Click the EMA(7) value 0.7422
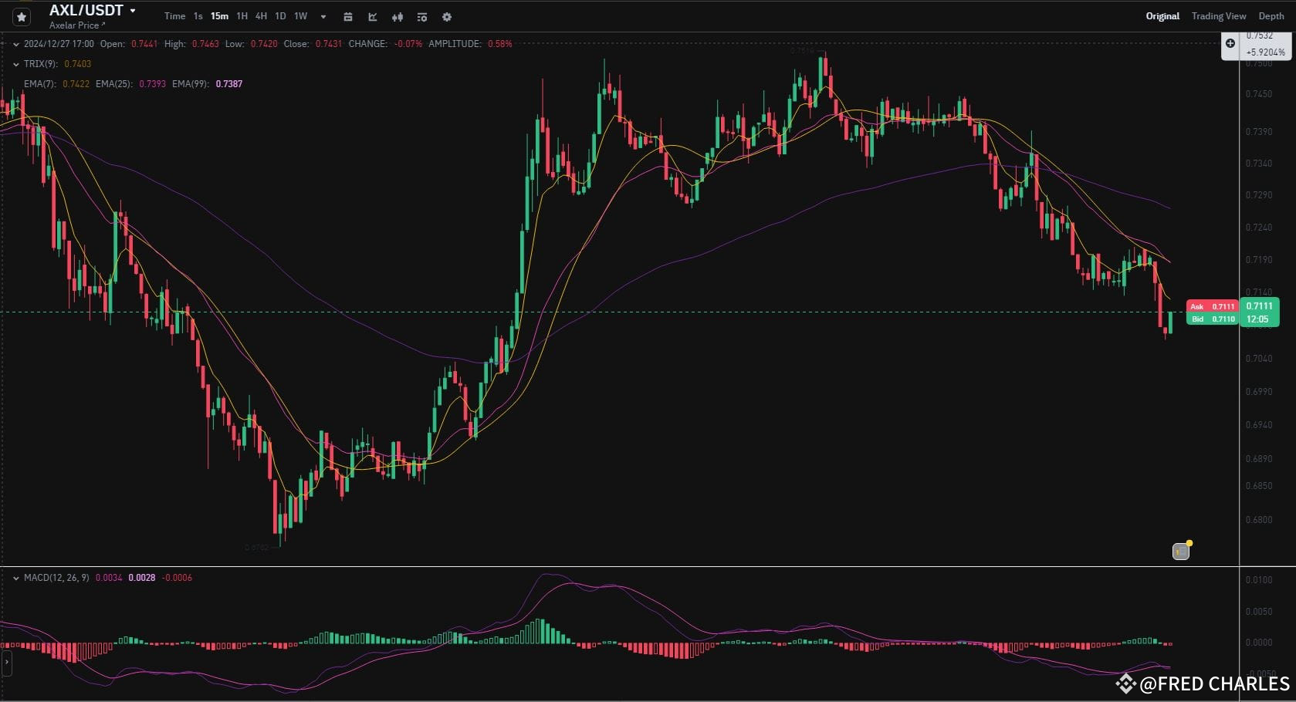The width and height of the screenshot is (1296, 702). tap(76, 84)
